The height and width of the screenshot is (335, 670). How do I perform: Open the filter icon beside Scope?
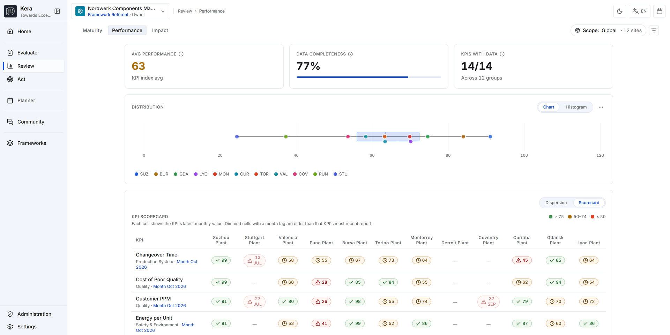(x=654, y=30)
